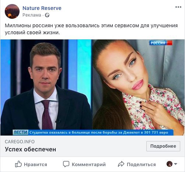
Task: Open the CAREGO.INFO domain link
Action: tap(20, 142)
